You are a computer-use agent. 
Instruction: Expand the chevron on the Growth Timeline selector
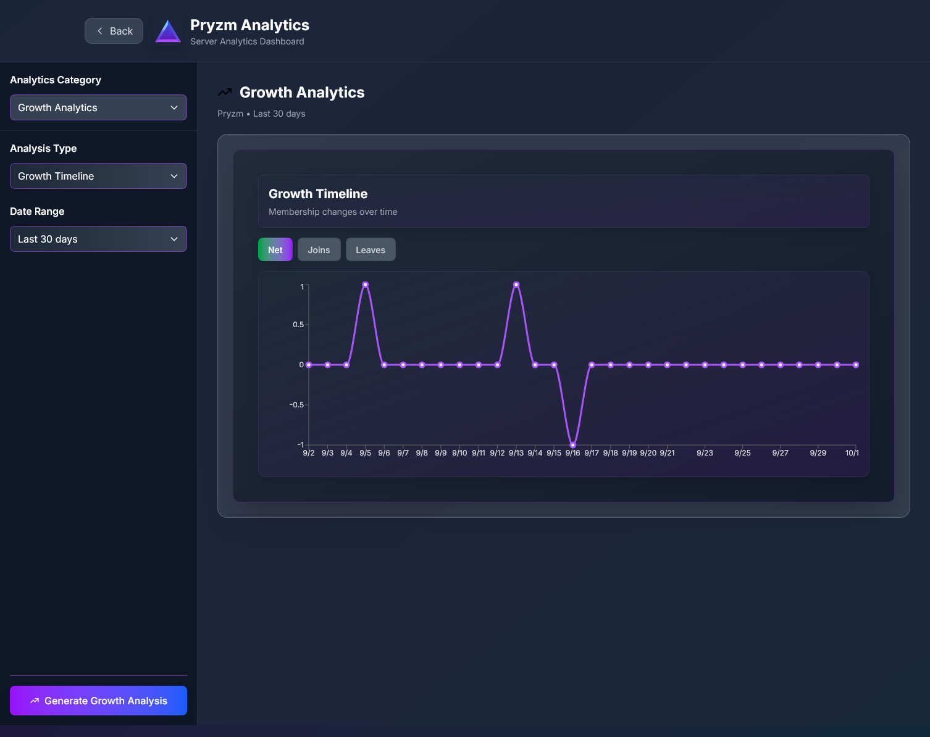click(x=175, y=176)
